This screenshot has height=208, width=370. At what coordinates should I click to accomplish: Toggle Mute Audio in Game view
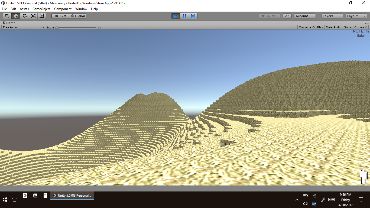[333, 27]
